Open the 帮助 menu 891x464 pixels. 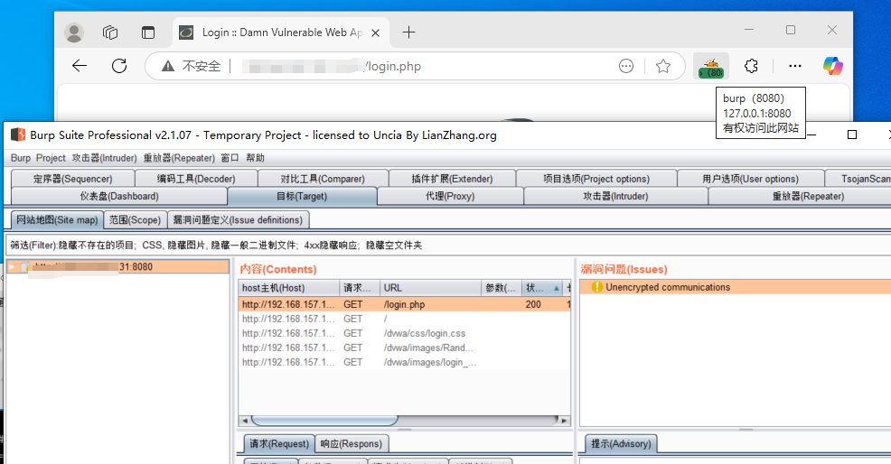255,158
